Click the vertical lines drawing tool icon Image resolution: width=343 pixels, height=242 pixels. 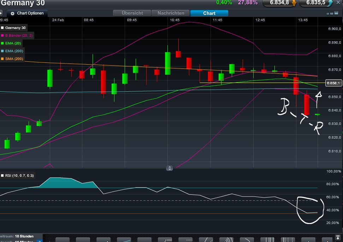pyautogui.click(x=268, y=240)
